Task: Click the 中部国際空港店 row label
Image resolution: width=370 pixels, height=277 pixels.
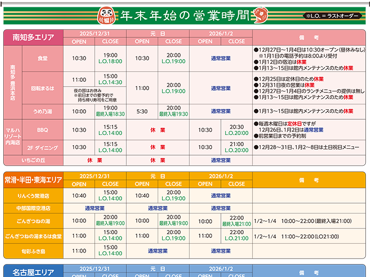Action: (33, 208)
